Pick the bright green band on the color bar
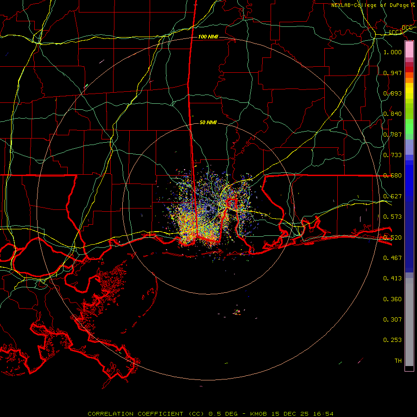 tap(409, 126)
